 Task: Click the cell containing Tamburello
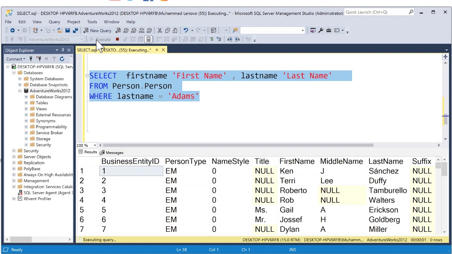(388, 190)
